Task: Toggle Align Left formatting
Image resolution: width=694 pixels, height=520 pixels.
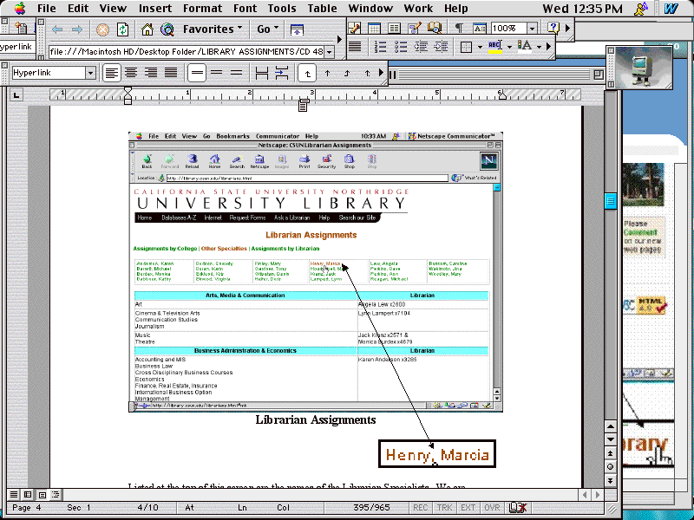Action: coord(111,73)
